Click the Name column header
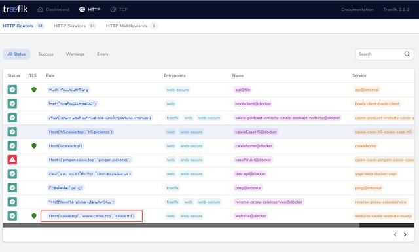The image size is (419, 252). [x=238, y=75]
